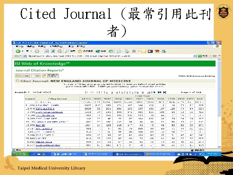The image size is (233, 175).
Task: Open the Home page via the house icon
Action: point(60,51)
